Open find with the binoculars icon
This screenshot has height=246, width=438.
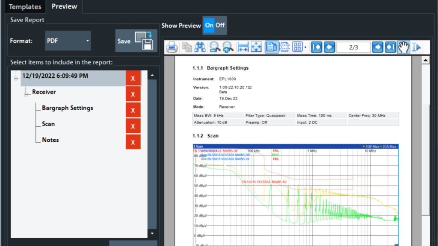(200, 47)
